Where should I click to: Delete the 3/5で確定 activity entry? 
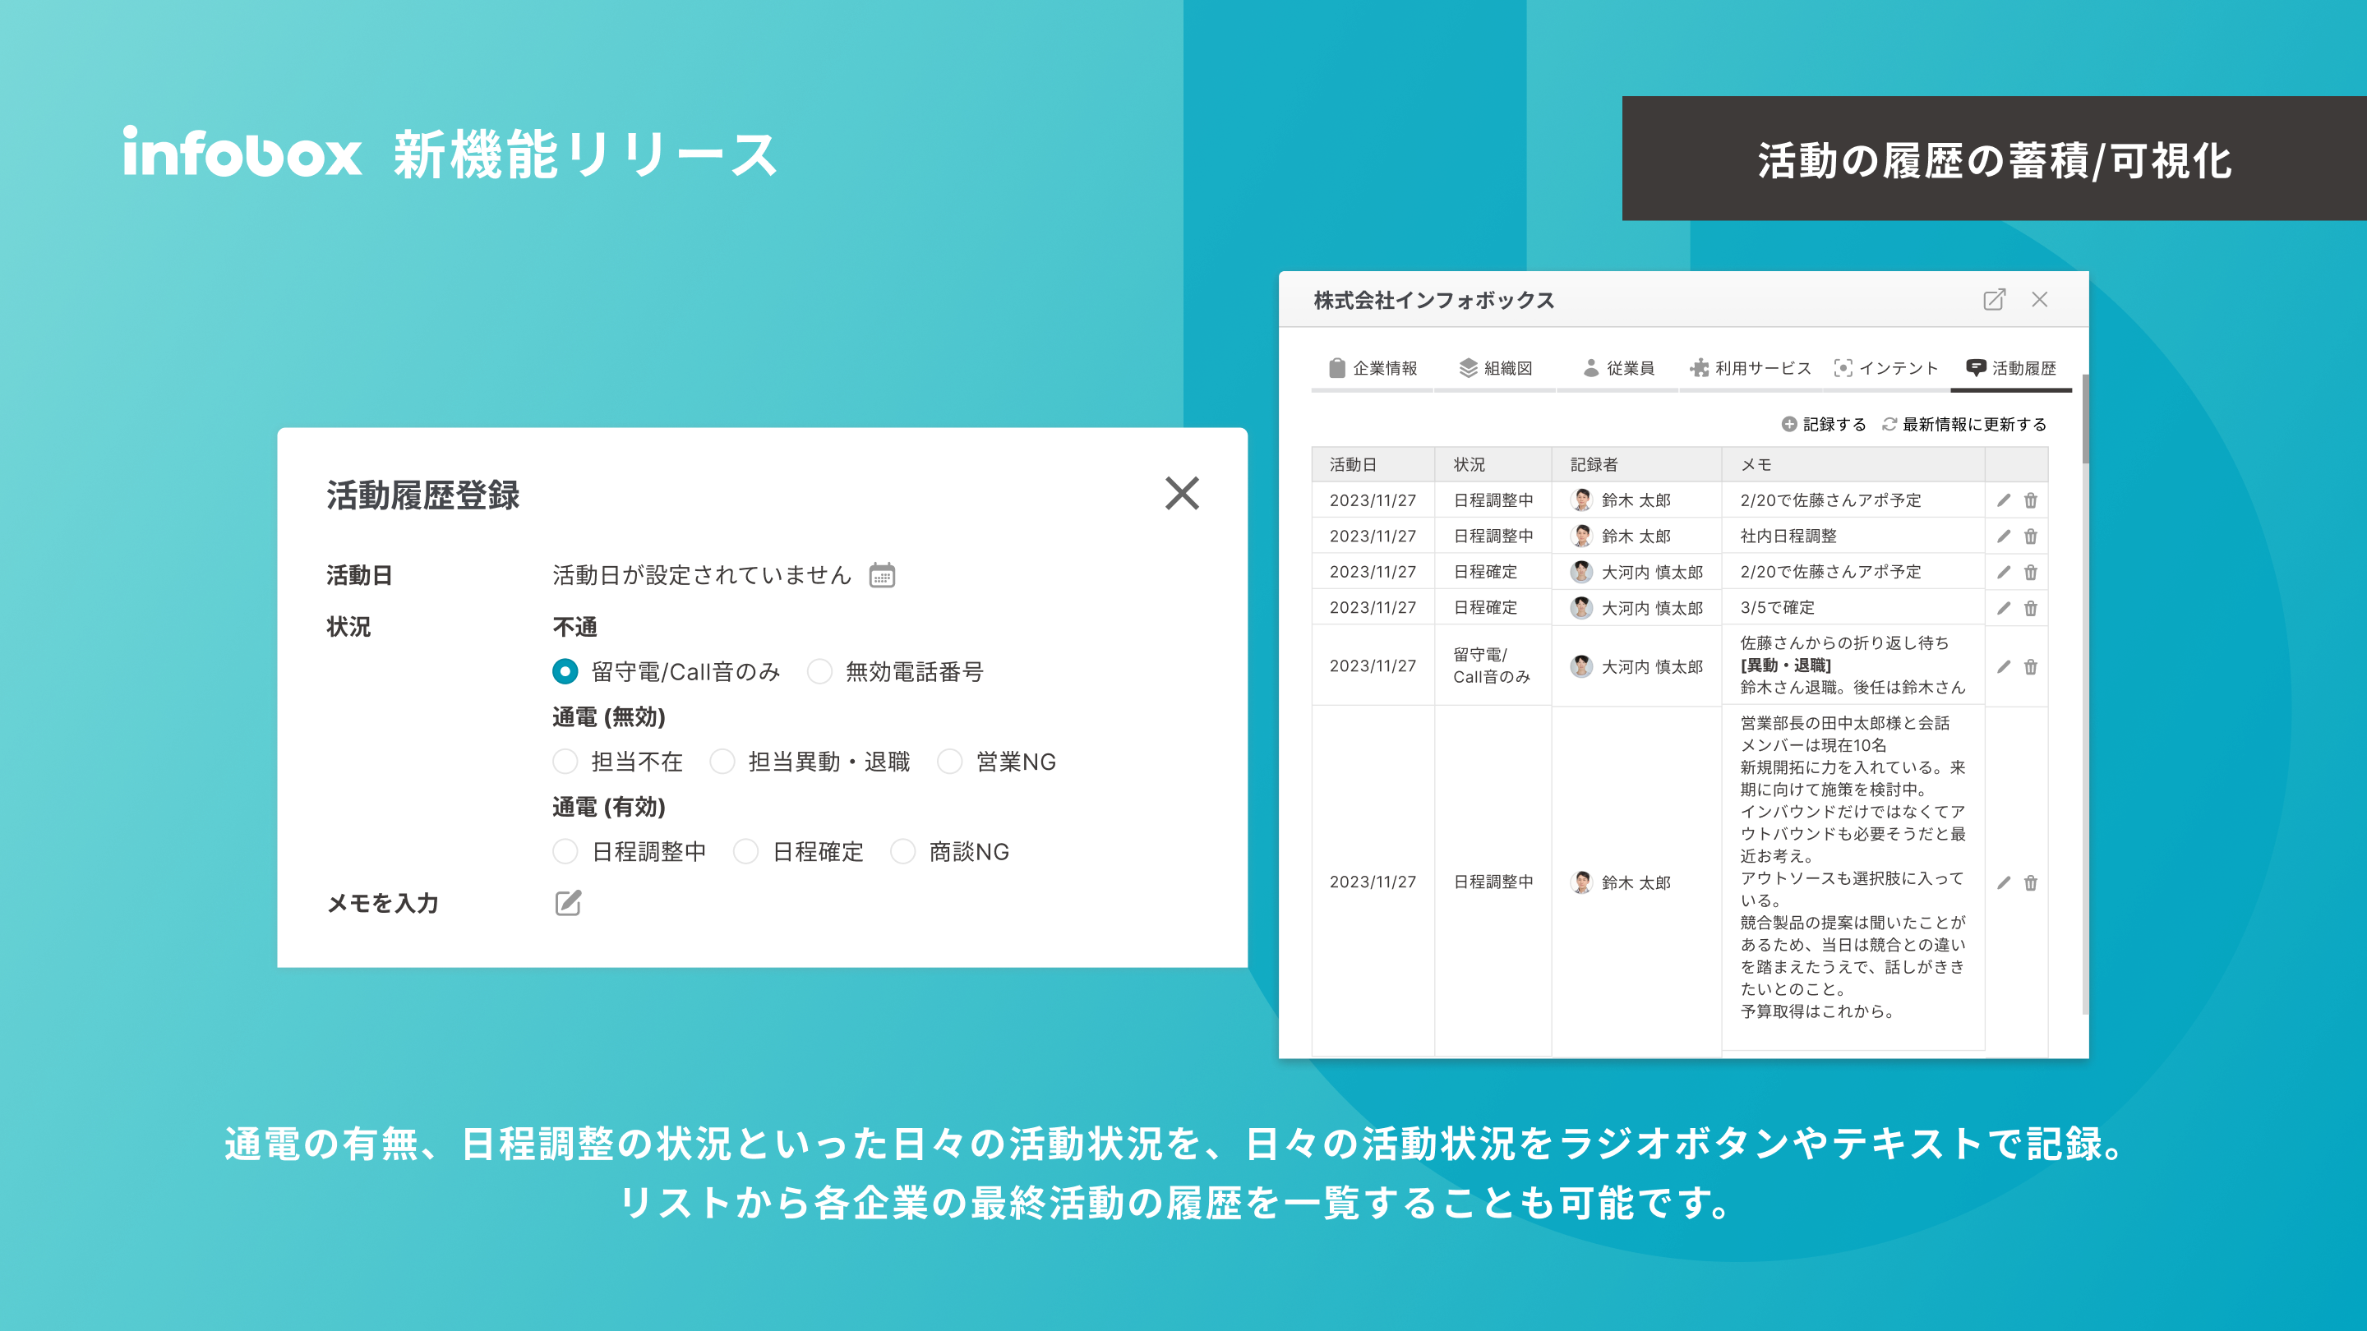coord(2031,608)
